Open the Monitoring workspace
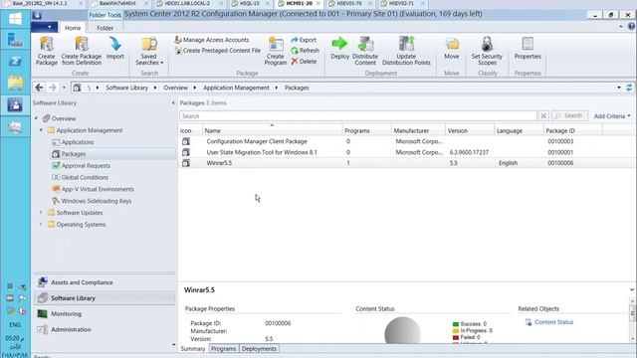The image size is (637, 358). click(x=105, y=314)
